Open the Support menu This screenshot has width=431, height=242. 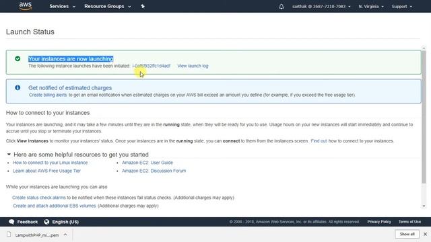coord(401,6)
